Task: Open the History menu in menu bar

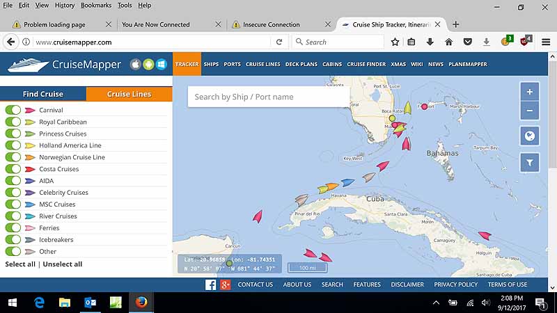Action: 65,6
